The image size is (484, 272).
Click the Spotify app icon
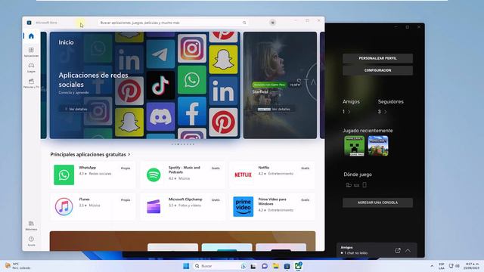pos(154,175)
